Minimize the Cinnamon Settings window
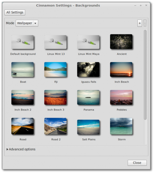The image size is (154, 173). click(135, 6)
